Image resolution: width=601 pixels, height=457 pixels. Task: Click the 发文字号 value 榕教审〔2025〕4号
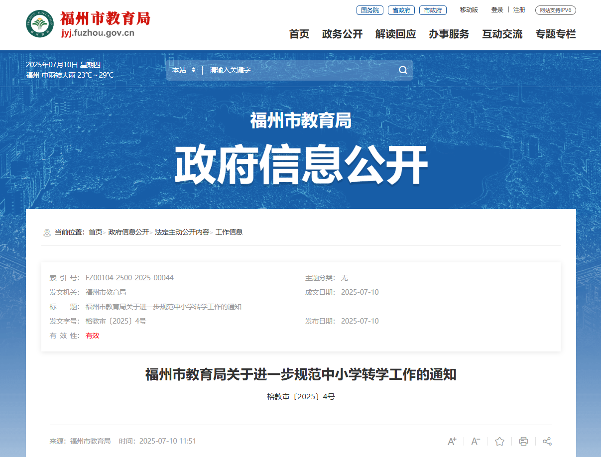point(116,321)
